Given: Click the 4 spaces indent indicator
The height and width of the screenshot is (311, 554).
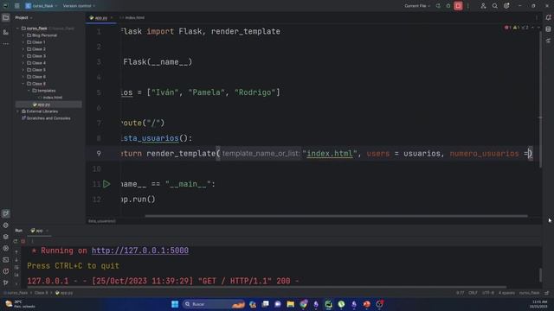Looking at the screenshot, I should tap(506, 293).
